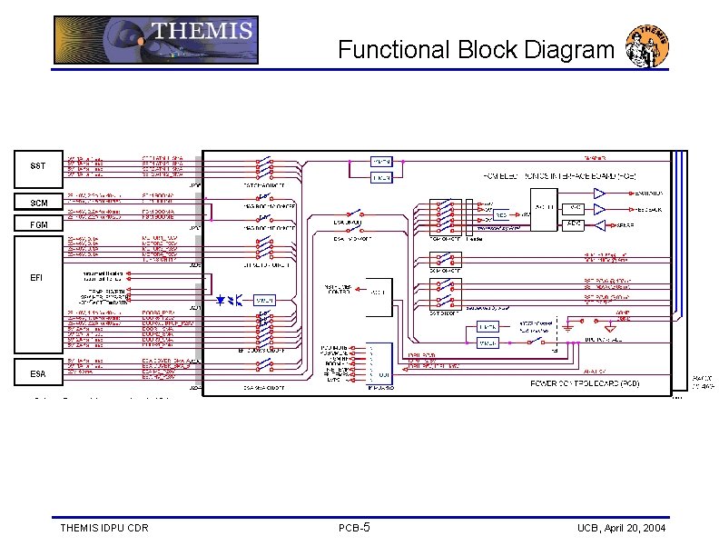Click the THEMIS banner logo image
The height and width of the screenshot is (556, 719).
pyautogui.click(x=156, y=40)
